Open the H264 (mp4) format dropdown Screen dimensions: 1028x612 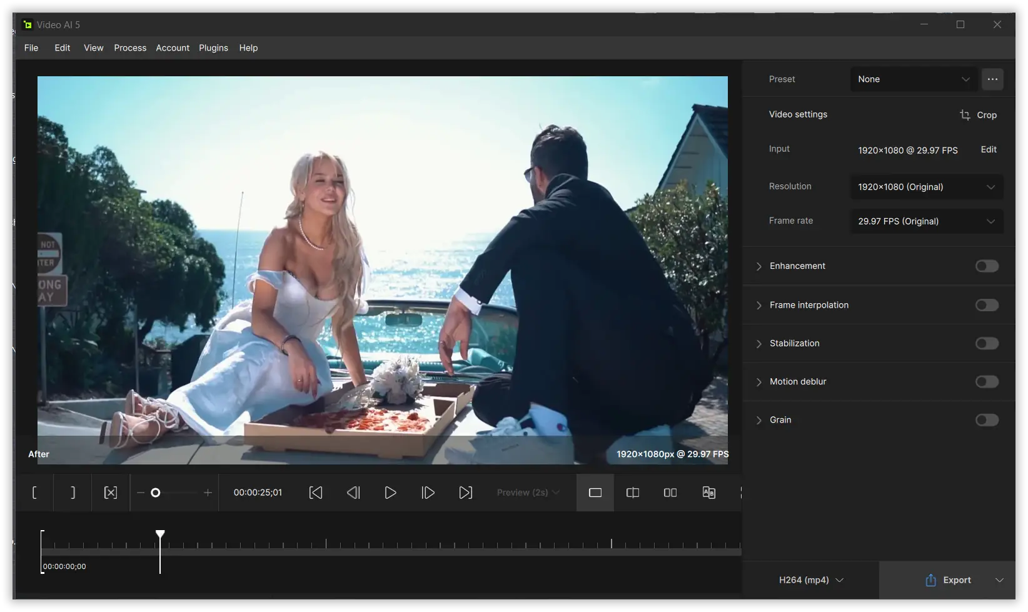coord(810,580)
